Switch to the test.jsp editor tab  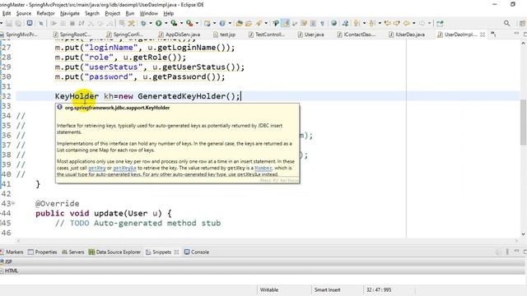click(225, 35)
